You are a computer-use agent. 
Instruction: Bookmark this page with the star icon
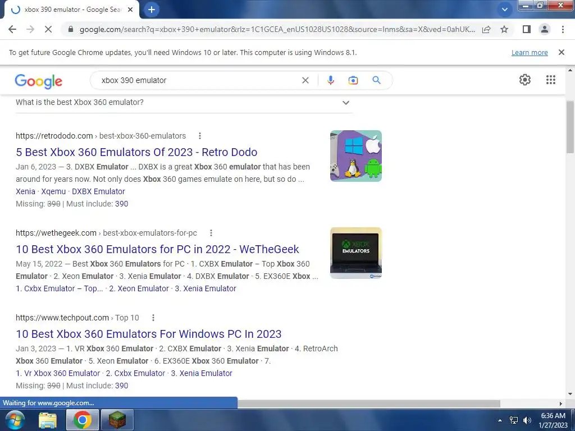click(504, 29)
